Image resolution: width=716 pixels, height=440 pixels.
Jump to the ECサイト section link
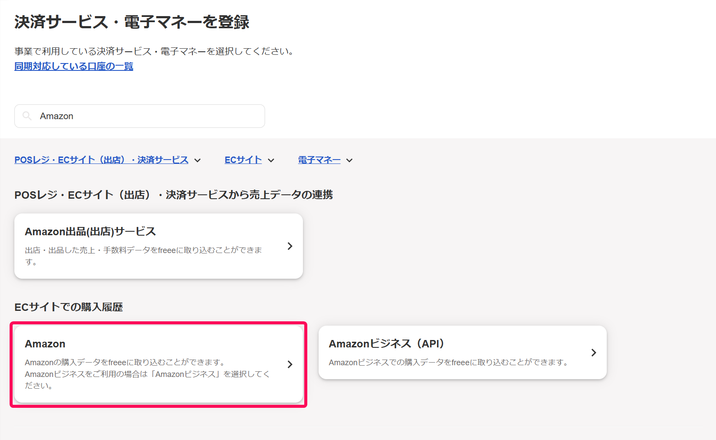click(x=243, y=160)
